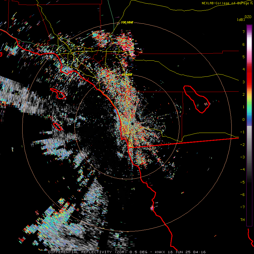Click the scale value 5
254x254 pixels.
[244, 57]
